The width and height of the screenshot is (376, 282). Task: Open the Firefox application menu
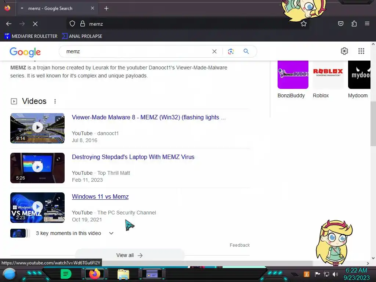pos(367,23)
